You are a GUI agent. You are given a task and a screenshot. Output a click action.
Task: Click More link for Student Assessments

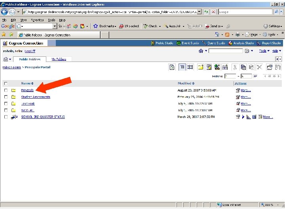(x=246, y=97)
